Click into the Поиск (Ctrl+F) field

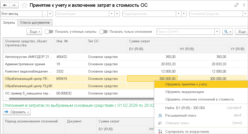point(185,31)
